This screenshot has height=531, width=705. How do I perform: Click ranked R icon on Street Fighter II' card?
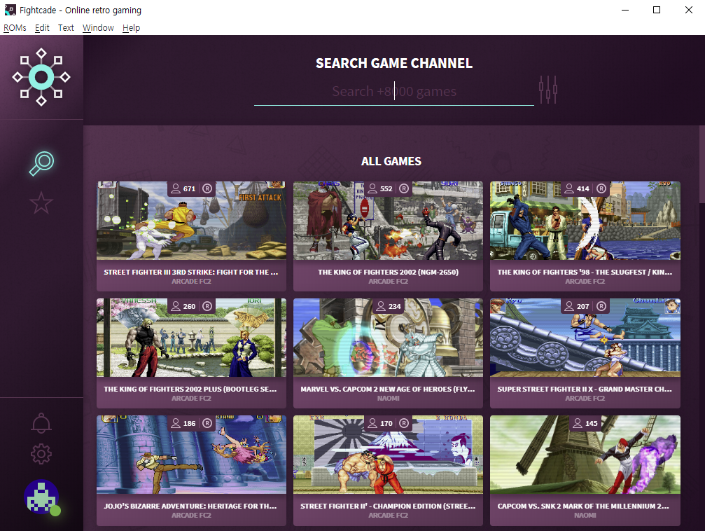coord(404,423)
